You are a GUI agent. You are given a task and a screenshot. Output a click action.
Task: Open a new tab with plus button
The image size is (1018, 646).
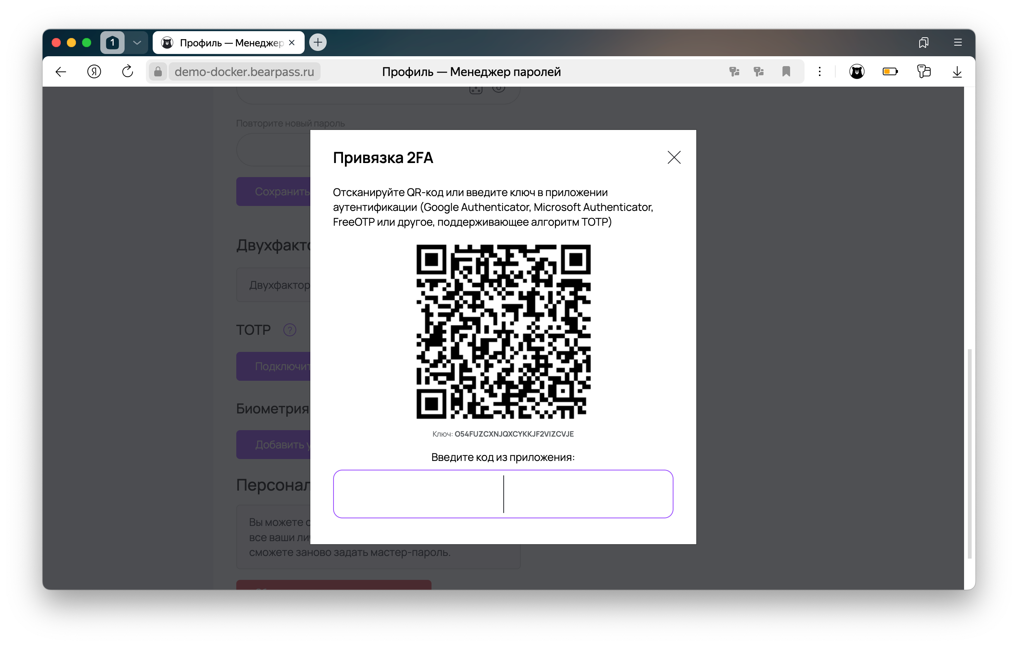[x=318, y=42]
